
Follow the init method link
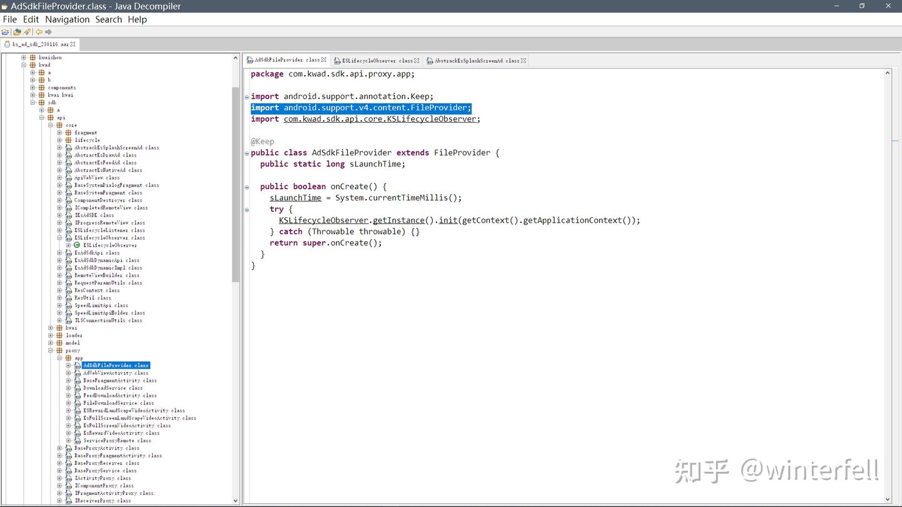pos(448,220)
